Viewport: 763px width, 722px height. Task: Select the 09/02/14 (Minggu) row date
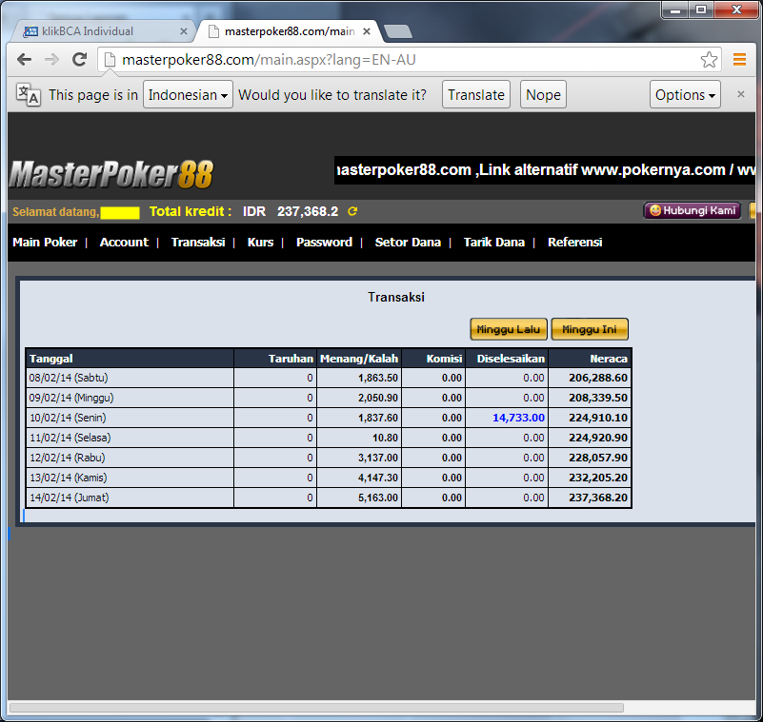(x=71, y=398)
